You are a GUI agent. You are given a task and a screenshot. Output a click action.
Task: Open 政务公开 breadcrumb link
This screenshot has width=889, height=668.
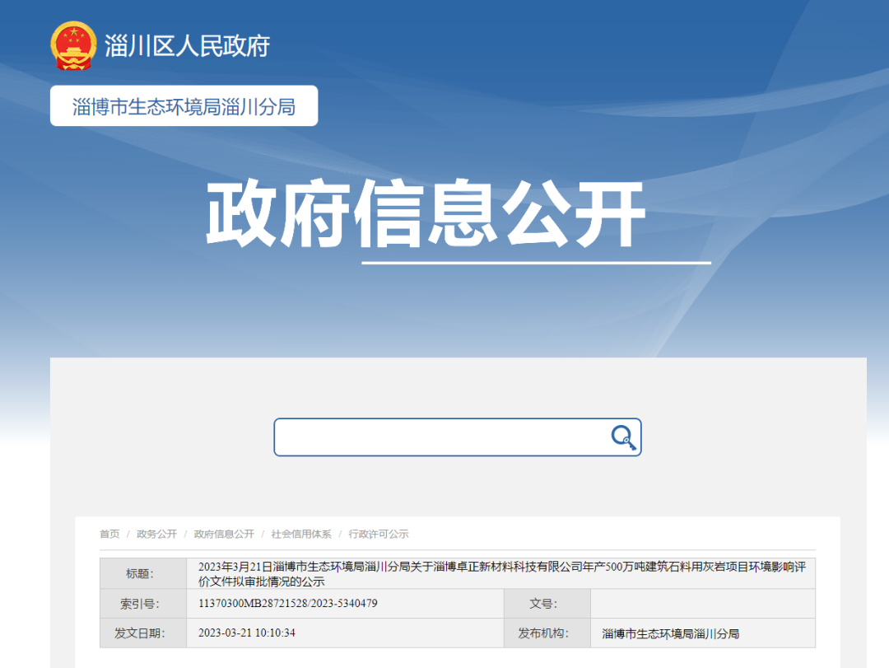(156, 535)
